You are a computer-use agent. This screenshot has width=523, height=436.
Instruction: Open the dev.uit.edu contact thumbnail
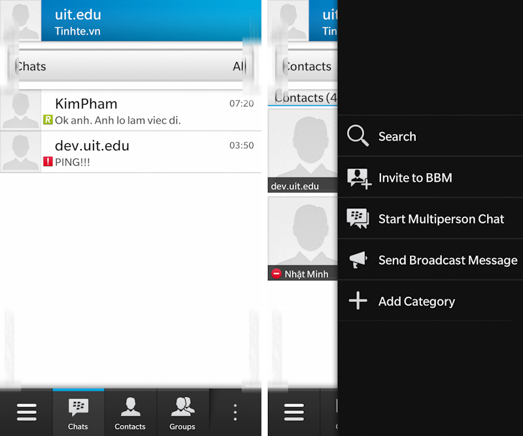click(303, 151)
